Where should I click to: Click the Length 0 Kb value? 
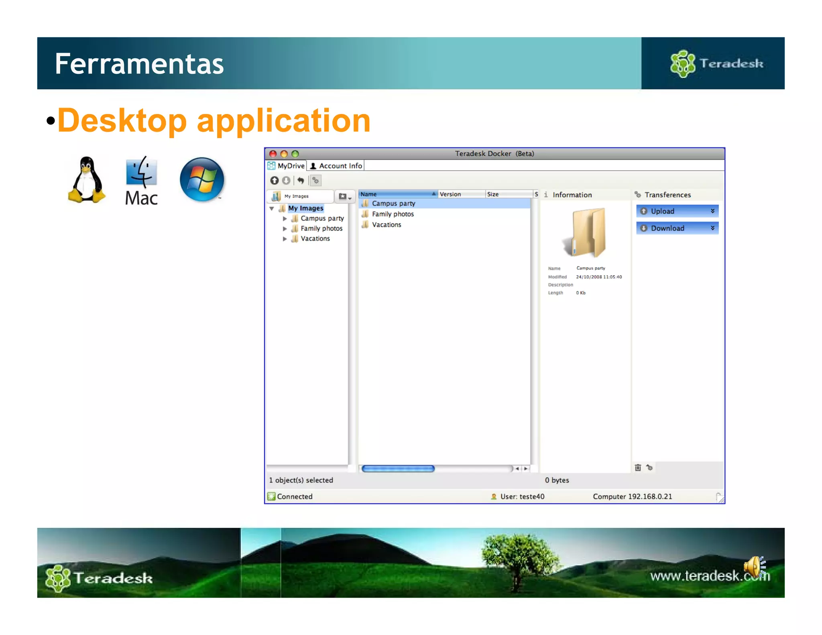click(581, 293)
